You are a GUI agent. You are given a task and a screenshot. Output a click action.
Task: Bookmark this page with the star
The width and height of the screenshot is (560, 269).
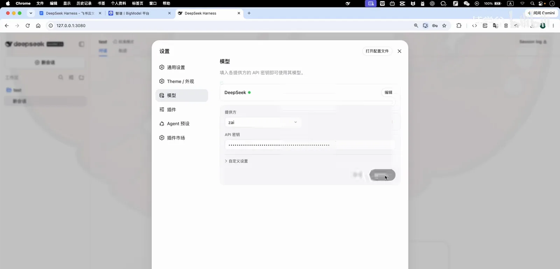(444, 26)
